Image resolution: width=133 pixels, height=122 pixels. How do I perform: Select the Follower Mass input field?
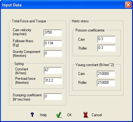coord(53,43)
